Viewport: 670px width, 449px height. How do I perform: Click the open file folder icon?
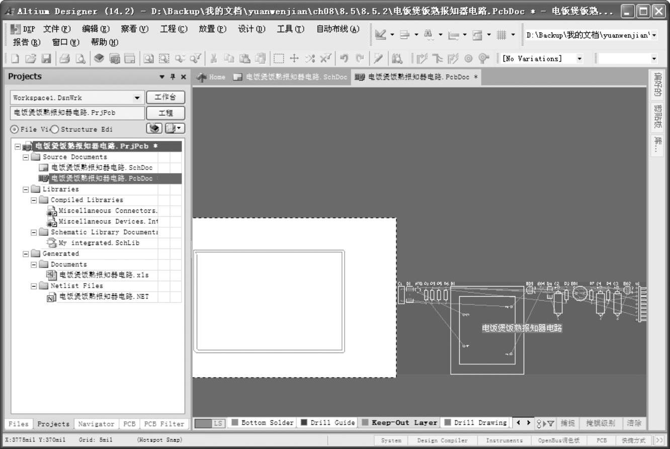[31, 59]
